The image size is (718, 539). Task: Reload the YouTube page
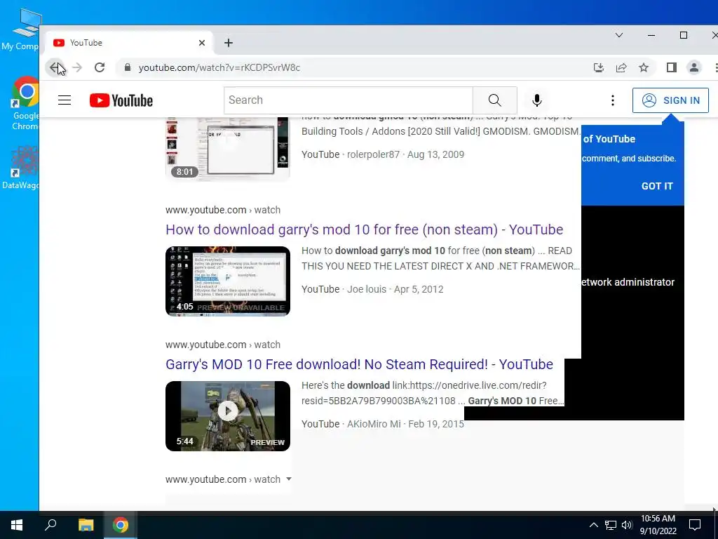[100, 68]
